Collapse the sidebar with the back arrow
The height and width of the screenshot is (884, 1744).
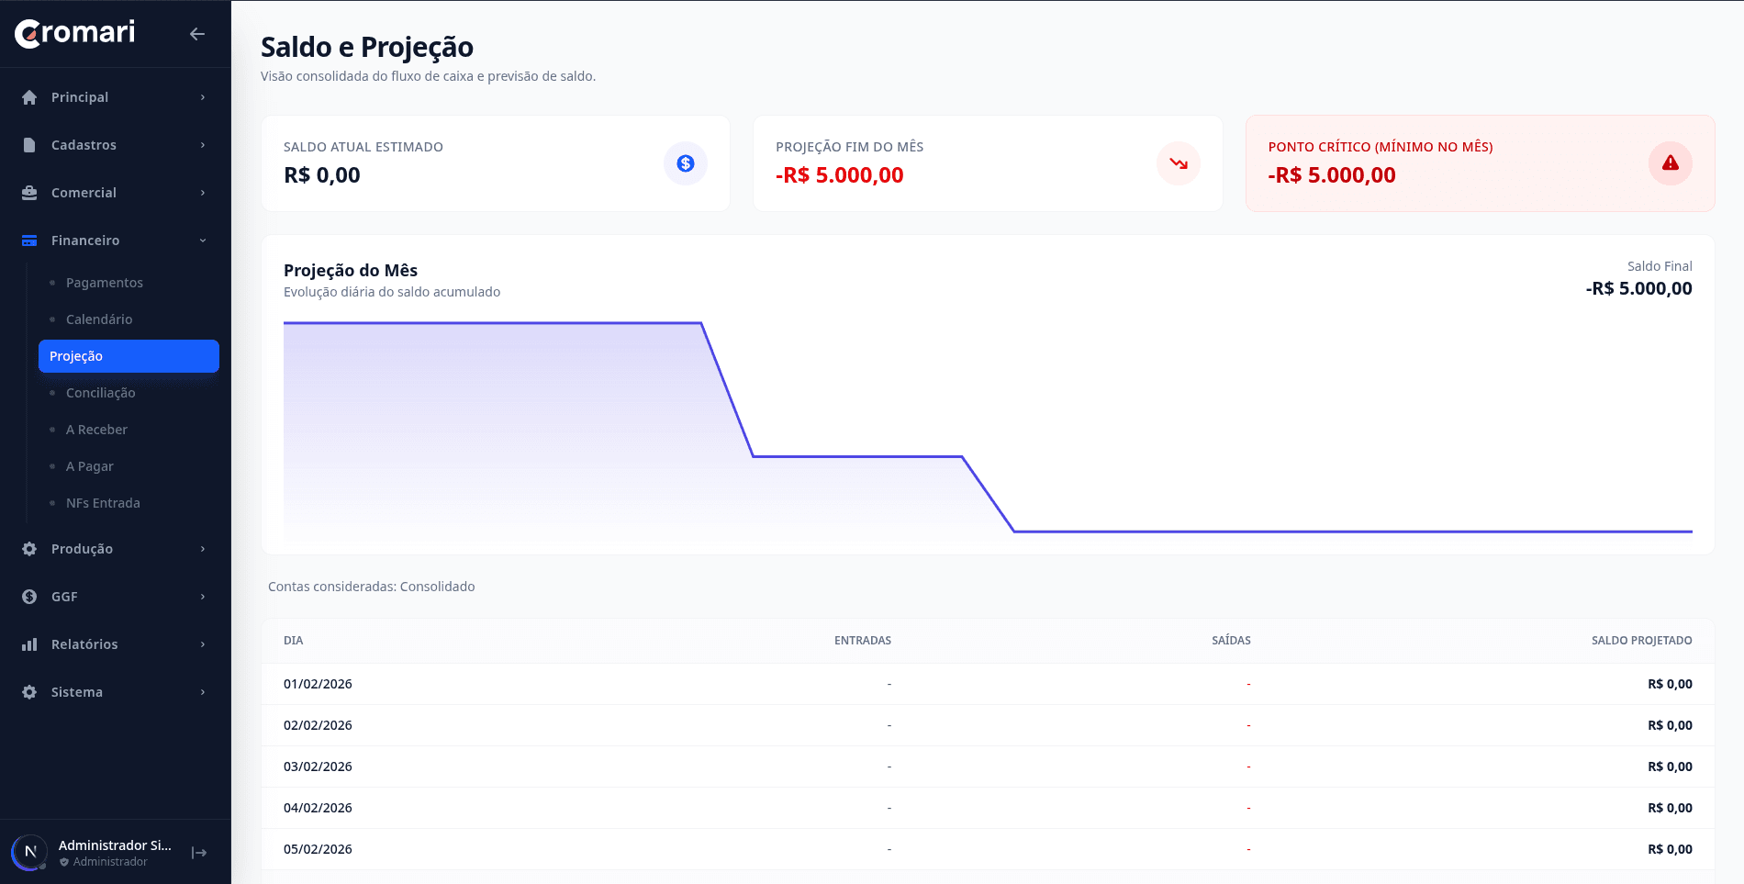(x=196, y=34)
